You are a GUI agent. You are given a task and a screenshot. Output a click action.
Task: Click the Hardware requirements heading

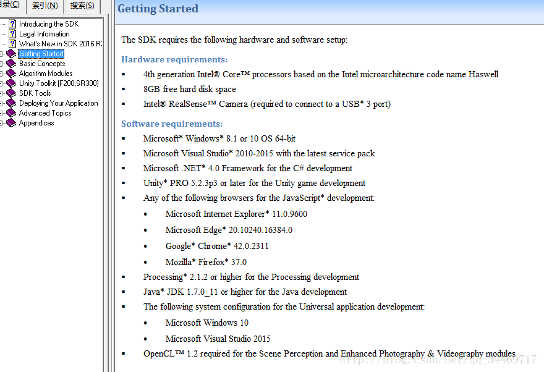tap(174, 59)
